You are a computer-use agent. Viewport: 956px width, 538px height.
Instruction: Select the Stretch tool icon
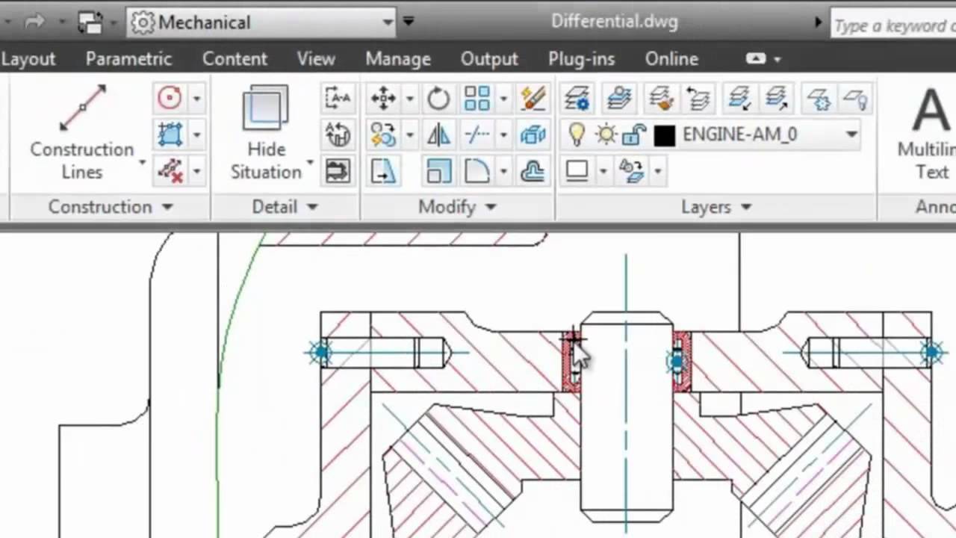pos(383,171)
